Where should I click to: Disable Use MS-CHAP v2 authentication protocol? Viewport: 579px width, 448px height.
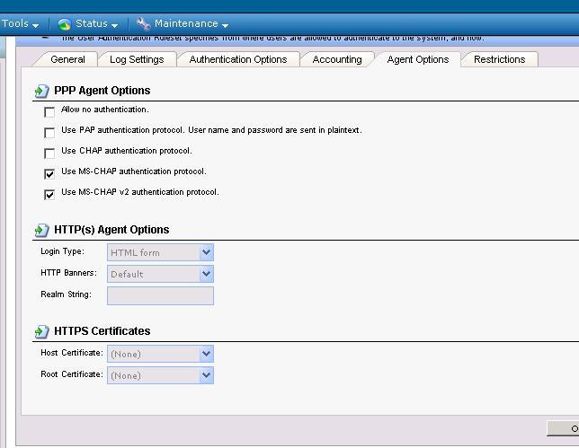coord(49,194)
